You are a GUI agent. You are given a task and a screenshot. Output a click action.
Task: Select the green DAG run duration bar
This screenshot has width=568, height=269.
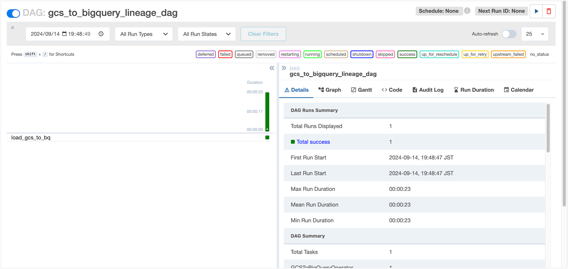[x=267, y=112]
